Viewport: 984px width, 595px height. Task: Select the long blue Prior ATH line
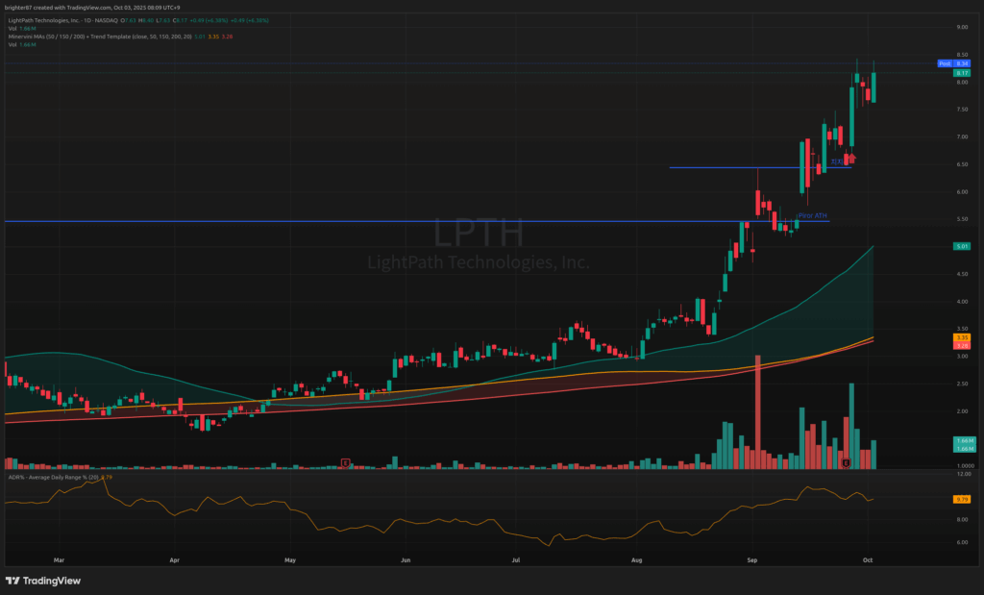click(x=288, y=222)
